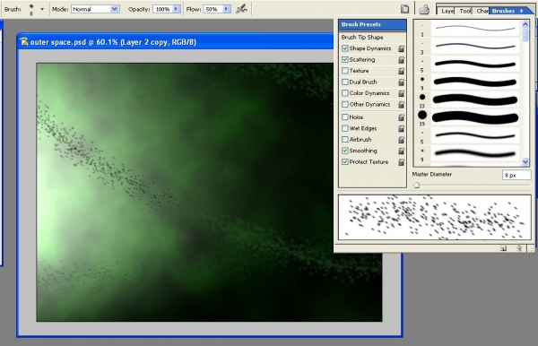The image size is (538, 346).
Task: Click lock icon beside Scattering
Action: 401,60
